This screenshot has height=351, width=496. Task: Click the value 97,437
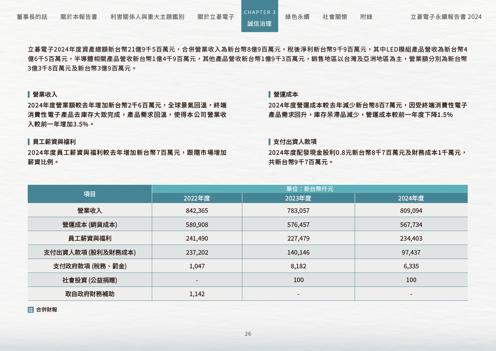(411, 252)
